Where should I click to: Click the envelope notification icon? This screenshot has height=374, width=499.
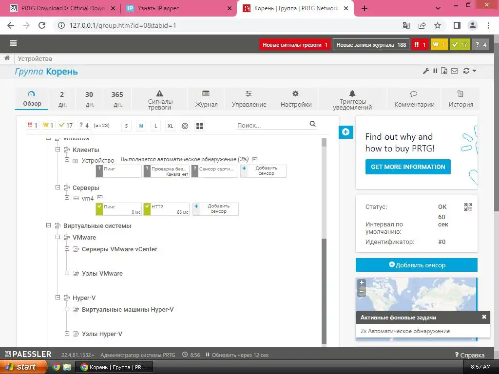(455, 71)
